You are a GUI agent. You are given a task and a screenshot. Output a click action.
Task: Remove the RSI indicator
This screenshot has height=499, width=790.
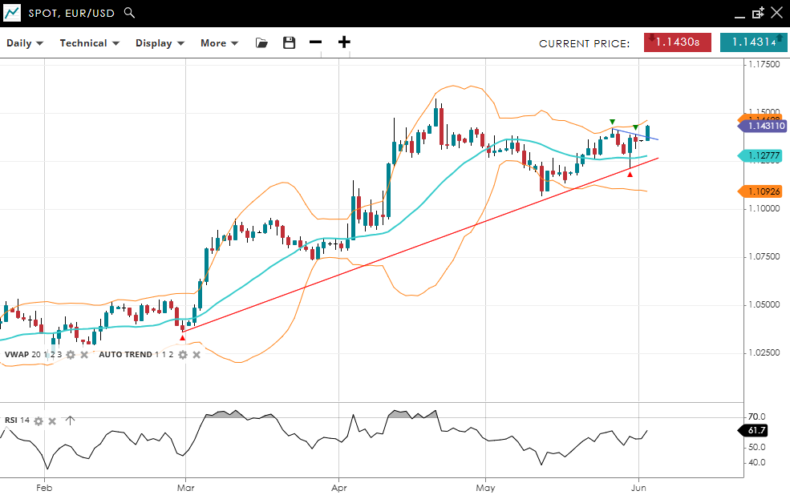point(52,421)
